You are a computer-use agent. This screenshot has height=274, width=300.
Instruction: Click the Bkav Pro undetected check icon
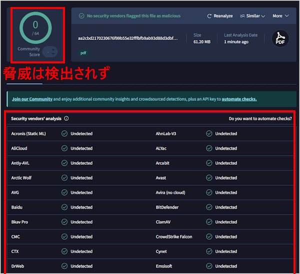[64, 222]
